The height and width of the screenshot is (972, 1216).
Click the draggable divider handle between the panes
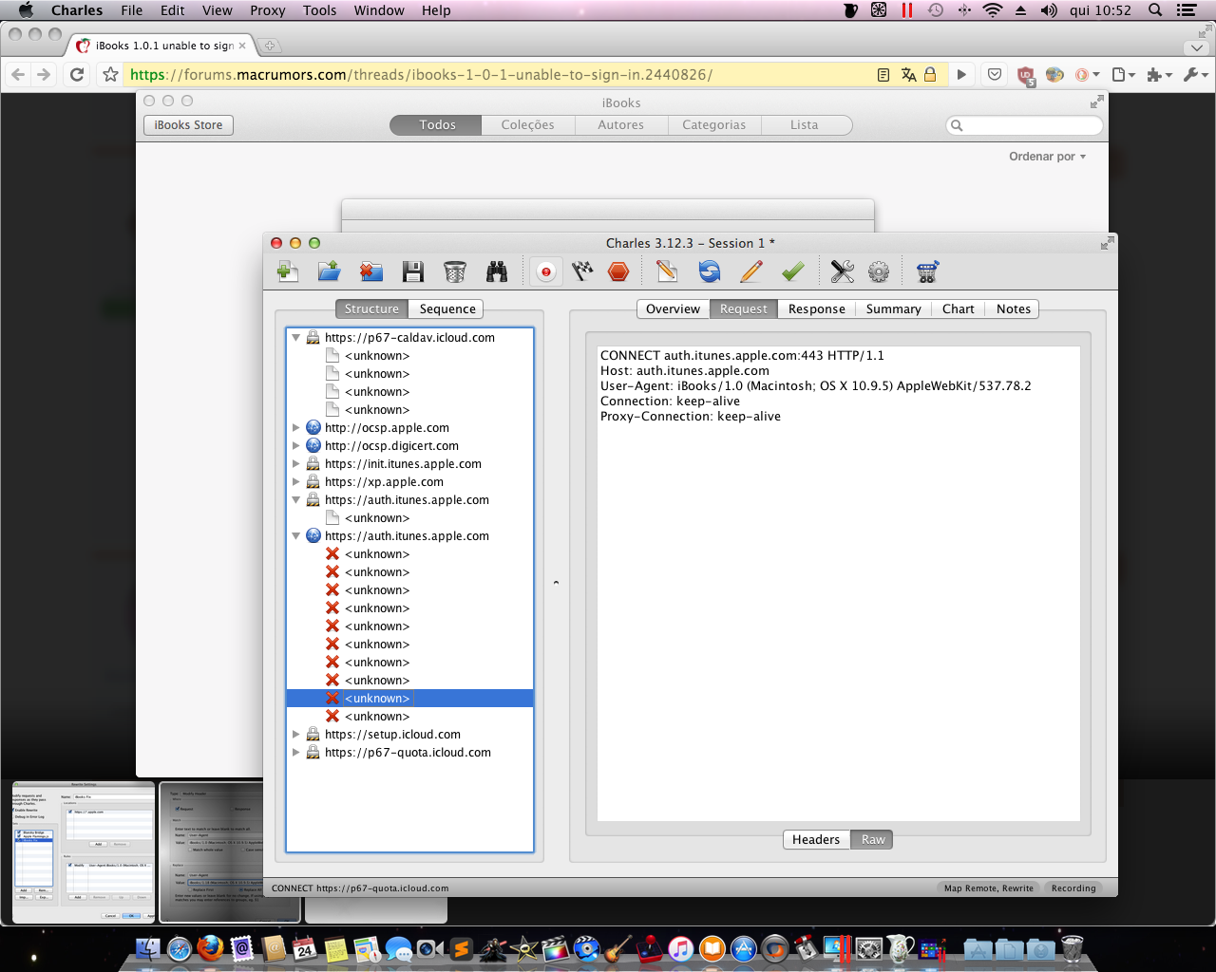556,583
